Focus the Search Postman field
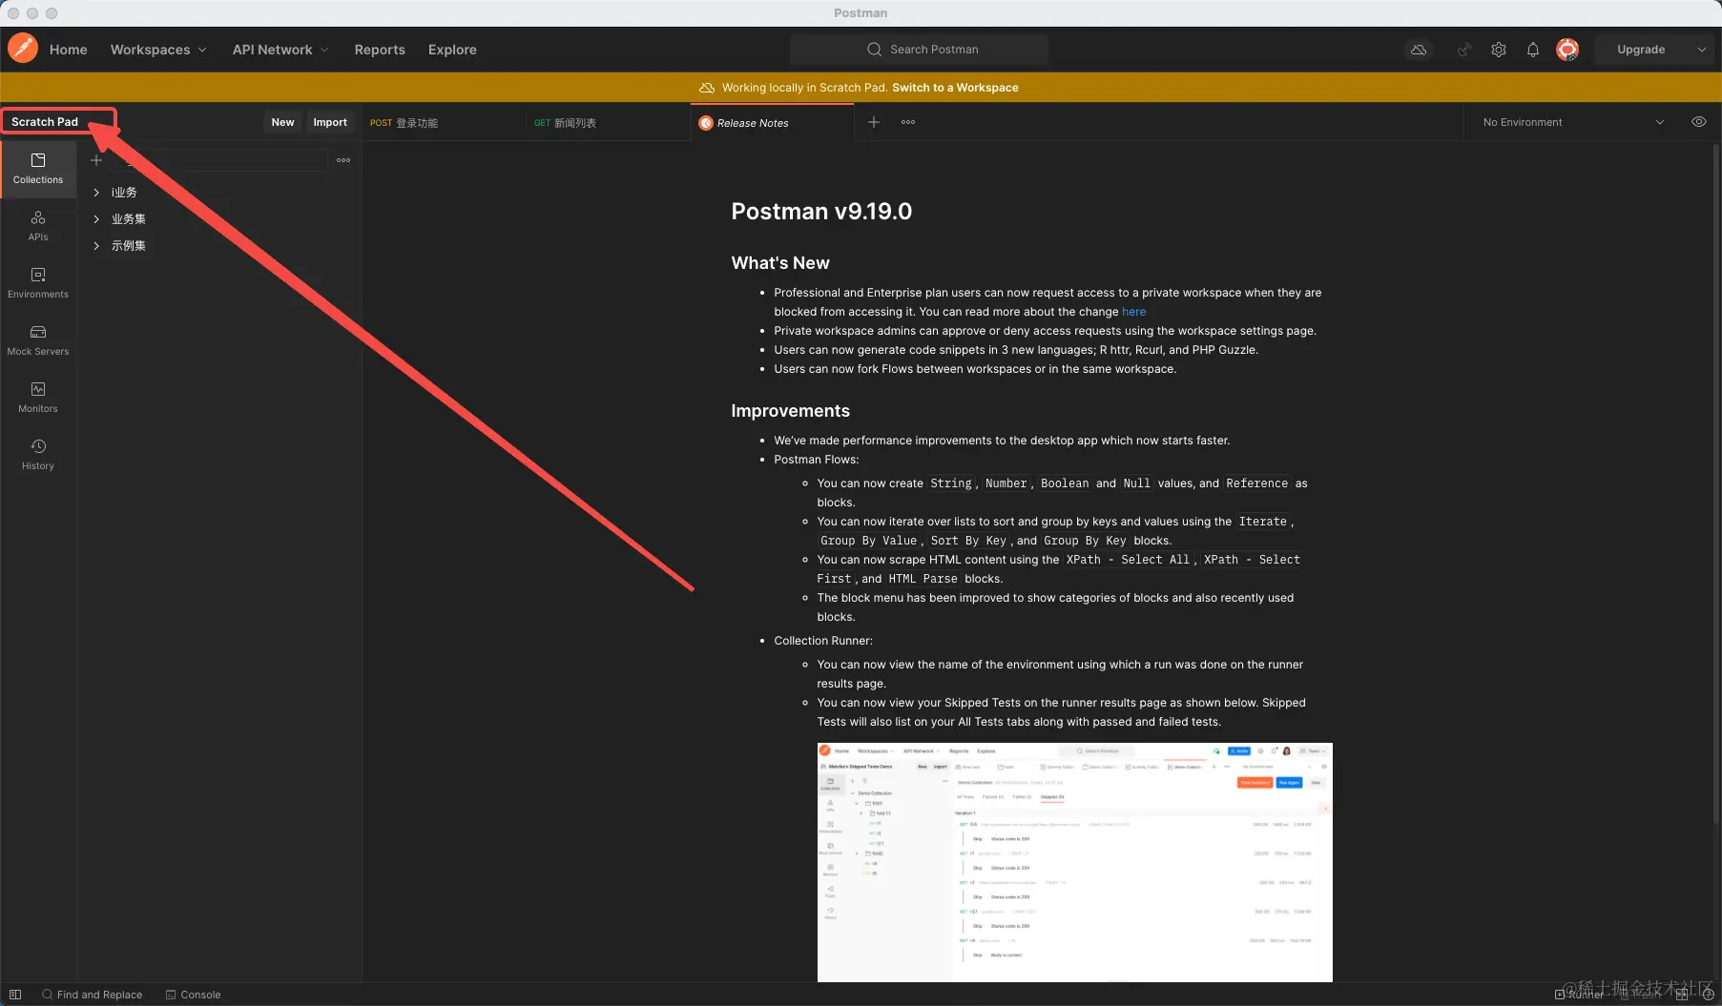The image size is (1722, 1006). coord(919,50)
